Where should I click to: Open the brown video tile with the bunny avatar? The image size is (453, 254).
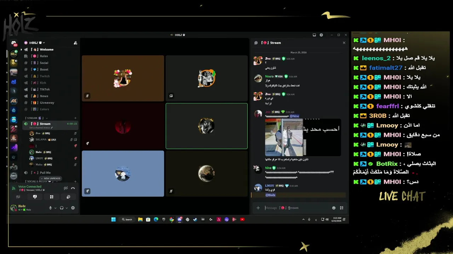(123, 78)
